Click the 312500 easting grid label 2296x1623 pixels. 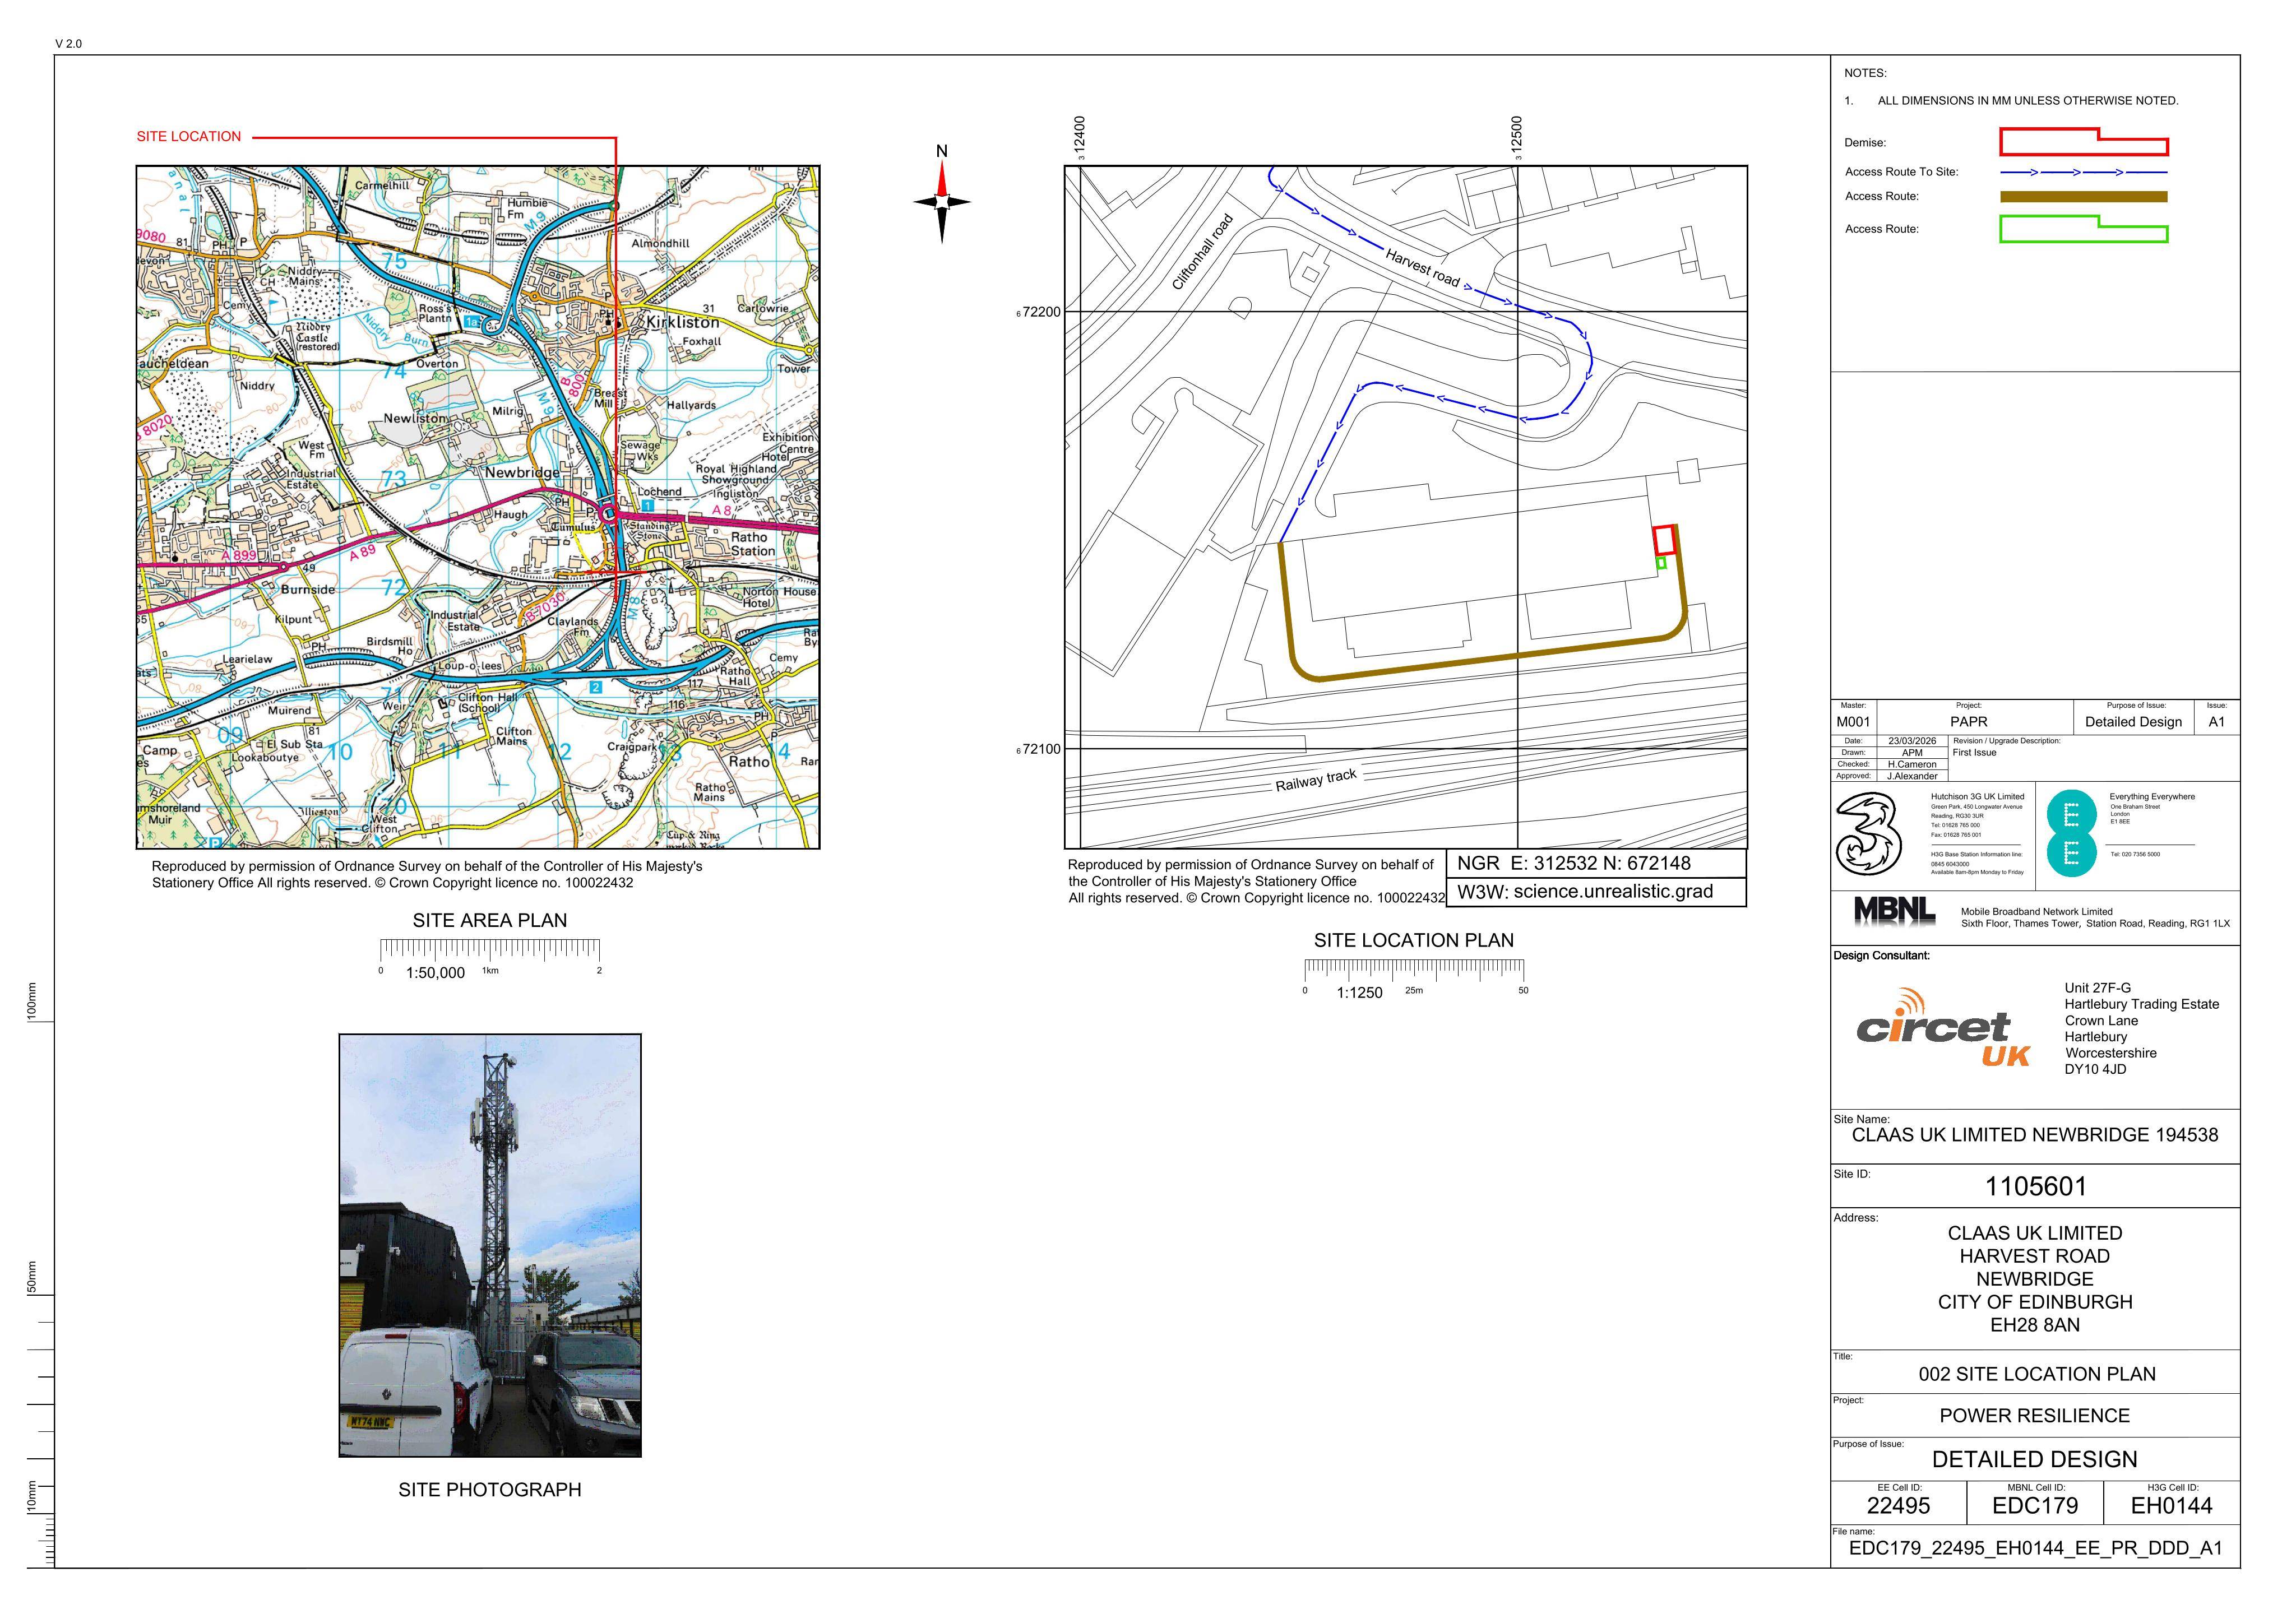pos(1517,138)
